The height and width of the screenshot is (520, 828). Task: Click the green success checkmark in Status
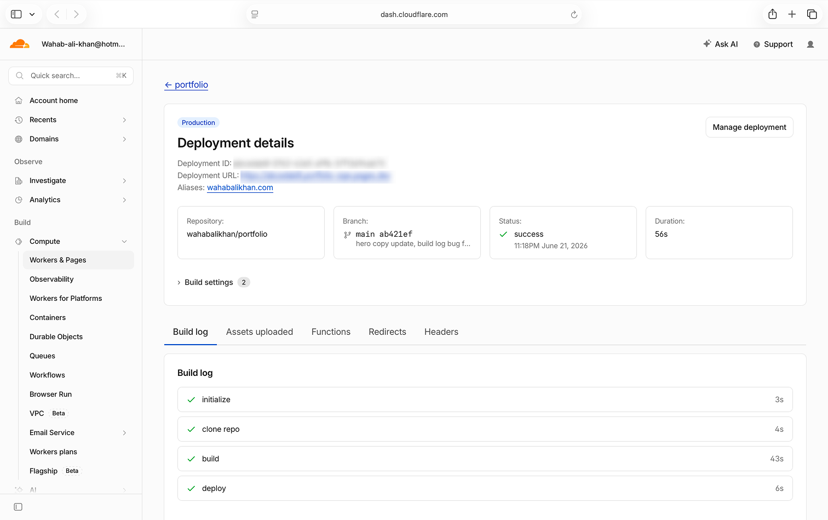pyautogui.click(x=503, y=235)
